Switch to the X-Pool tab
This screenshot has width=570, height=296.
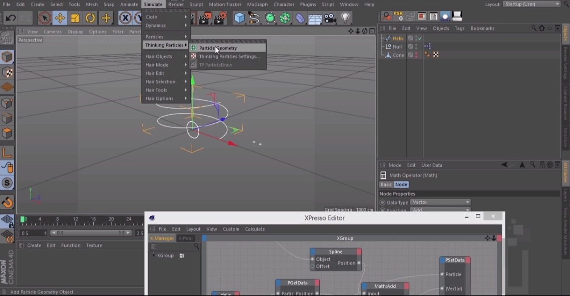click(x=186, y=238)
